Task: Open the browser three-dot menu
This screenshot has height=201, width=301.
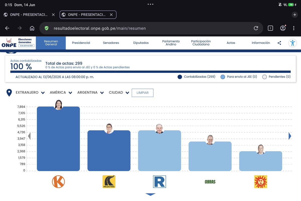Action: 294,28
